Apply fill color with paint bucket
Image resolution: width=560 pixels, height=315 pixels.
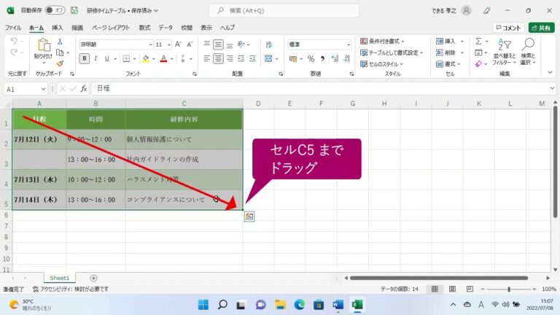pos(146,58)
